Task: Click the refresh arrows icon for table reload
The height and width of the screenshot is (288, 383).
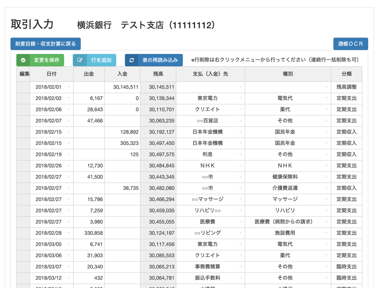Action: (132, 60)
